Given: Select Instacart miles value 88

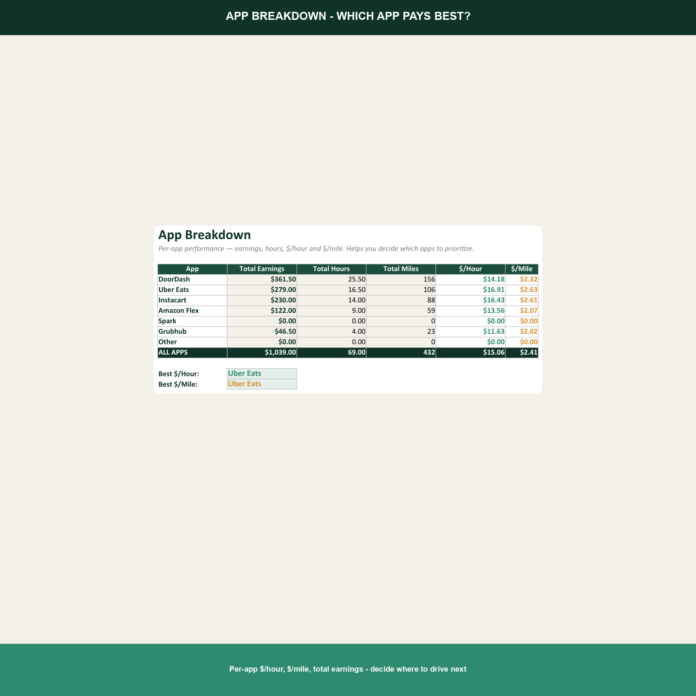Looking at the screenshot, I should (401, 300).
